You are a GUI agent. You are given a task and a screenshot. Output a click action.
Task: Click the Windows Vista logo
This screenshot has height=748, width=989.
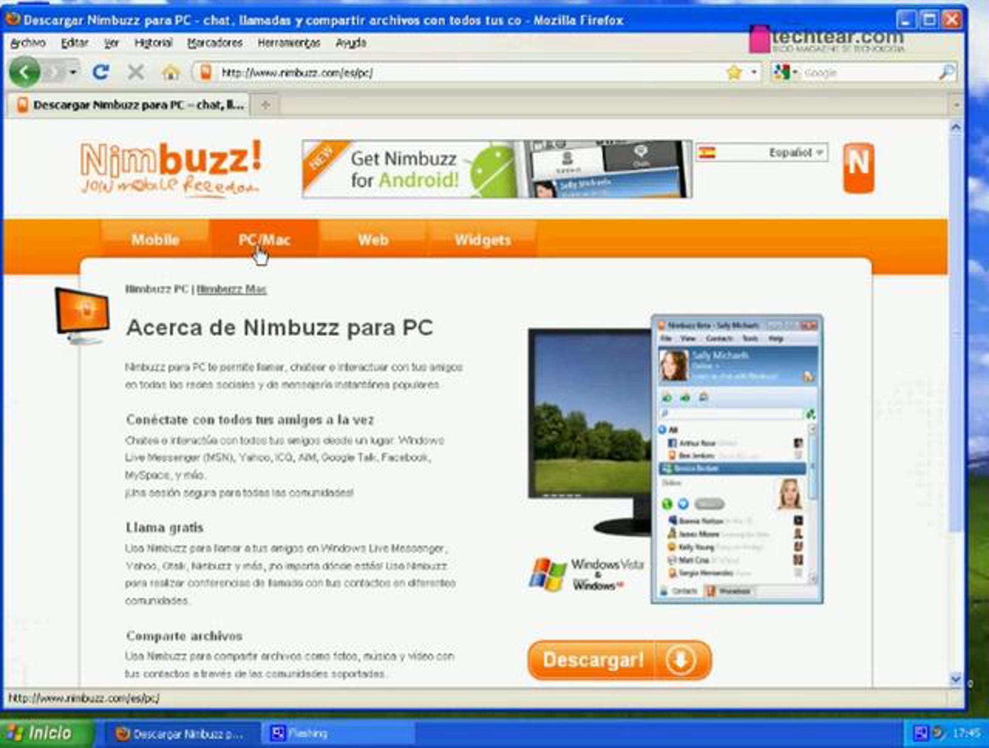587,574
